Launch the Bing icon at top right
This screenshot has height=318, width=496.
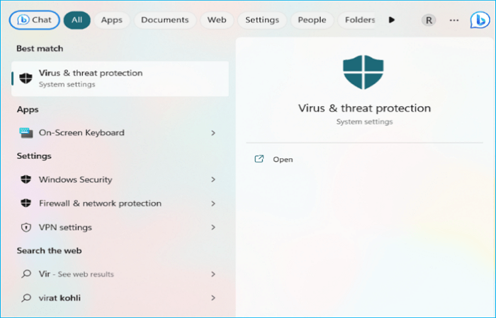pos(480,20)
